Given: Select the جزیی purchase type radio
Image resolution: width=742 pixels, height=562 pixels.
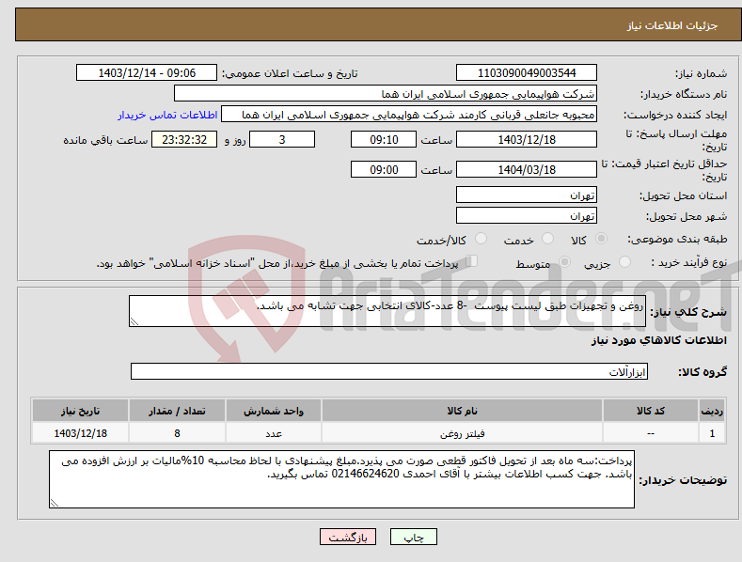Looking at the screenshot, I should pos(624,262).
